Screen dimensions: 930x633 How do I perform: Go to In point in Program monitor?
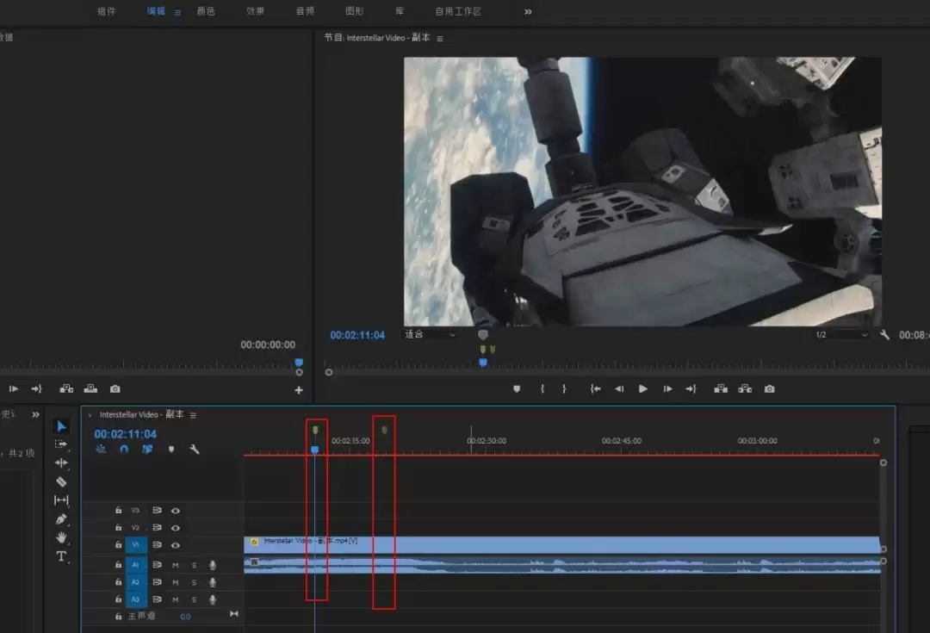595,388
